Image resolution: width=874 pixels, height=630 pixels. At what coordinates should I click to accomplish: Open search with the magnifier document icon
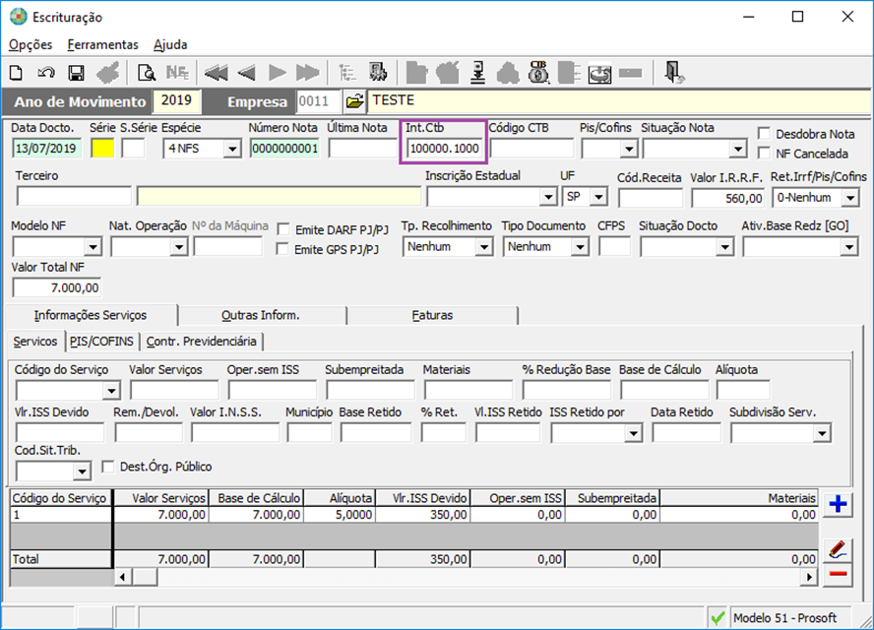point(146,73)
